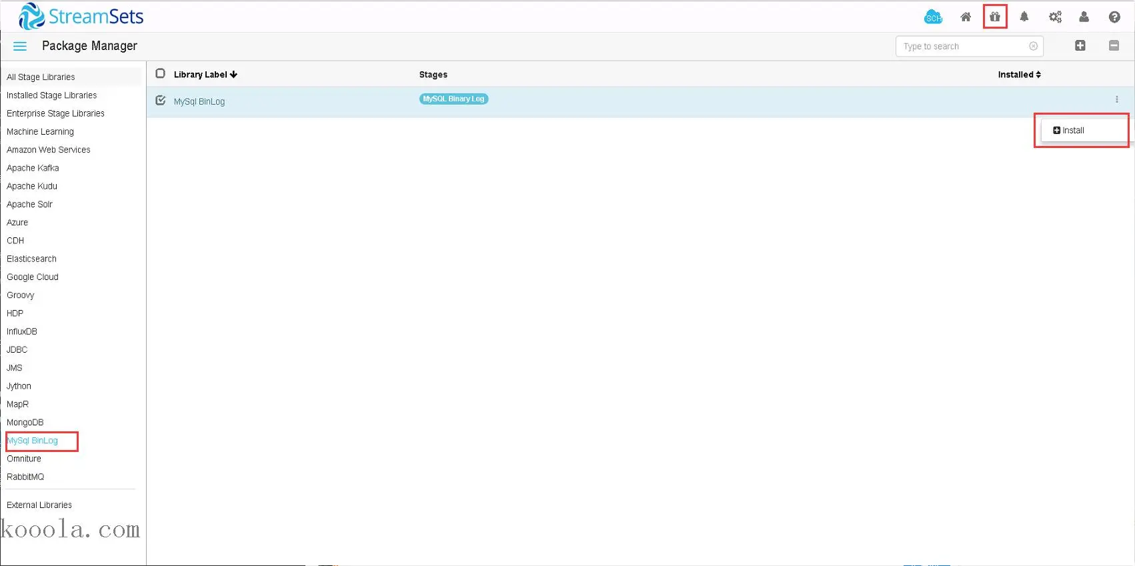Select Installed Stage Libraries category
The image size is (1135, 566).
click(52, 95)
